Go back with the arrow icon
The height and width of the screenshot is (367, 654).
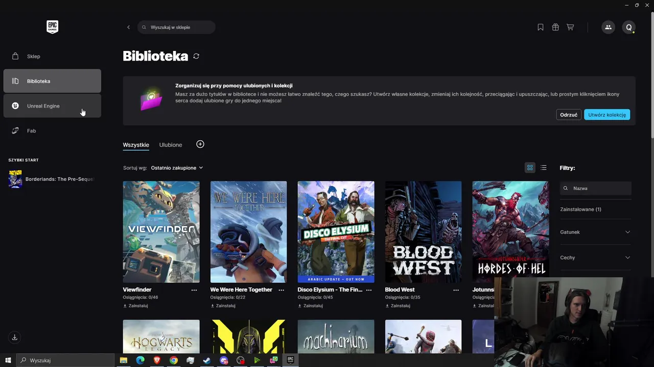128,27
